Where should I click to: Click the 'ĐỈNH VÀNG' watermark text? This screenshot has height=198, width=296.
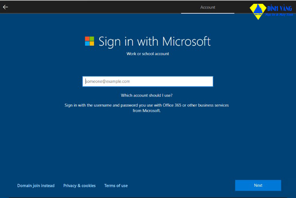tap(278, 8)
